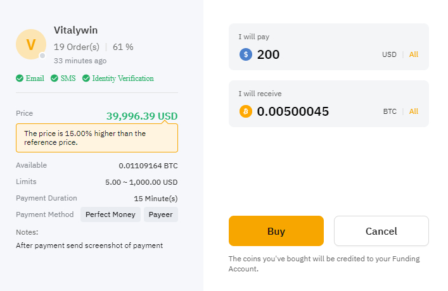The image size is (448, 291).
Task: Click the 19 Order(s) count
Action: tap(77, 47)
